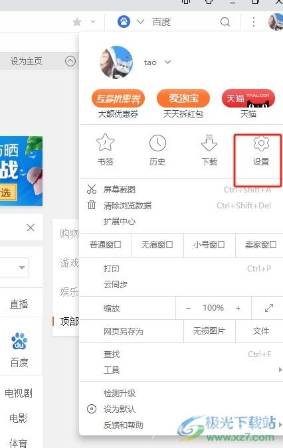
Task: Toggle 设为默认 browser option
Action: (92, 409)
